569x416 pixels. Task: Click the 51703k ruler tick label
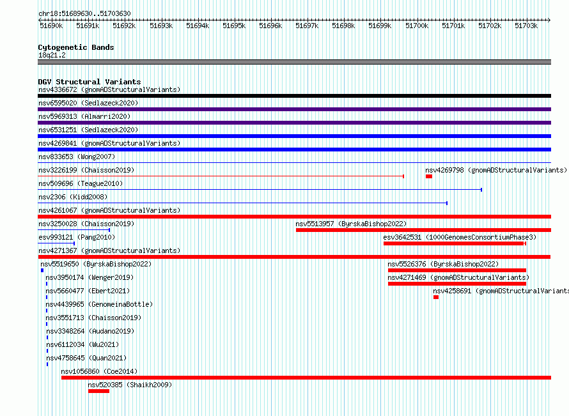(526, 26)
